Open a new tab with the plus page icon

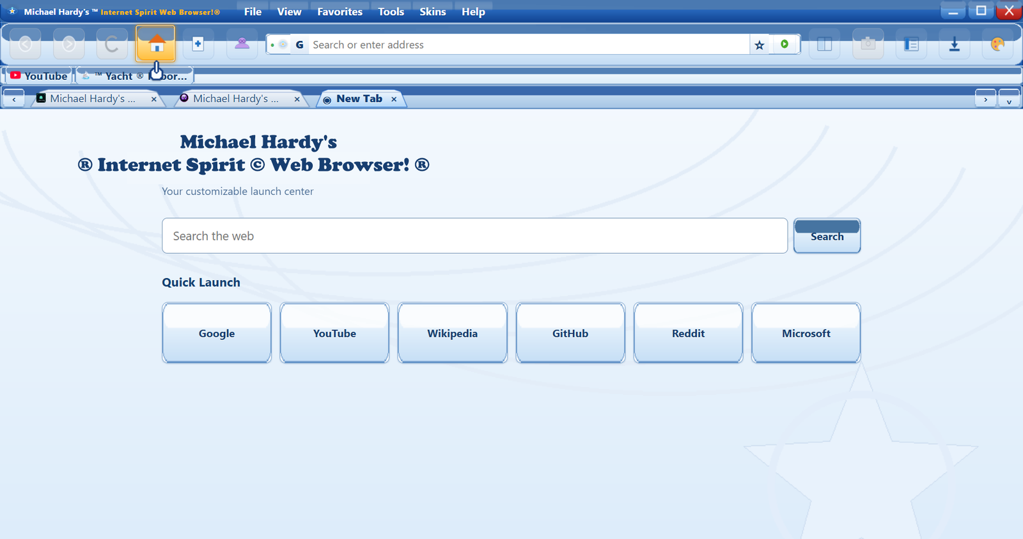point(198,44)
